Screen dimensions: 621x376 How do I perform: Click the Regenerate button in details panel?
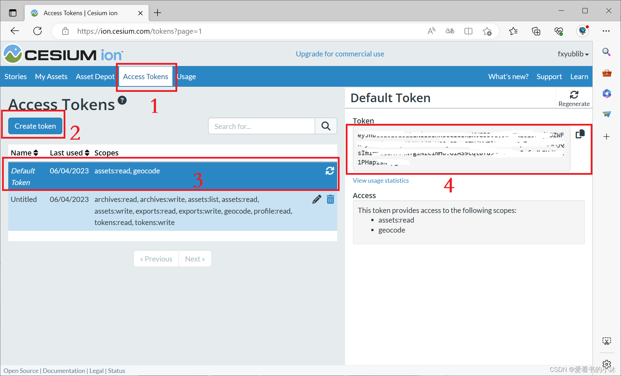point(574,98)
